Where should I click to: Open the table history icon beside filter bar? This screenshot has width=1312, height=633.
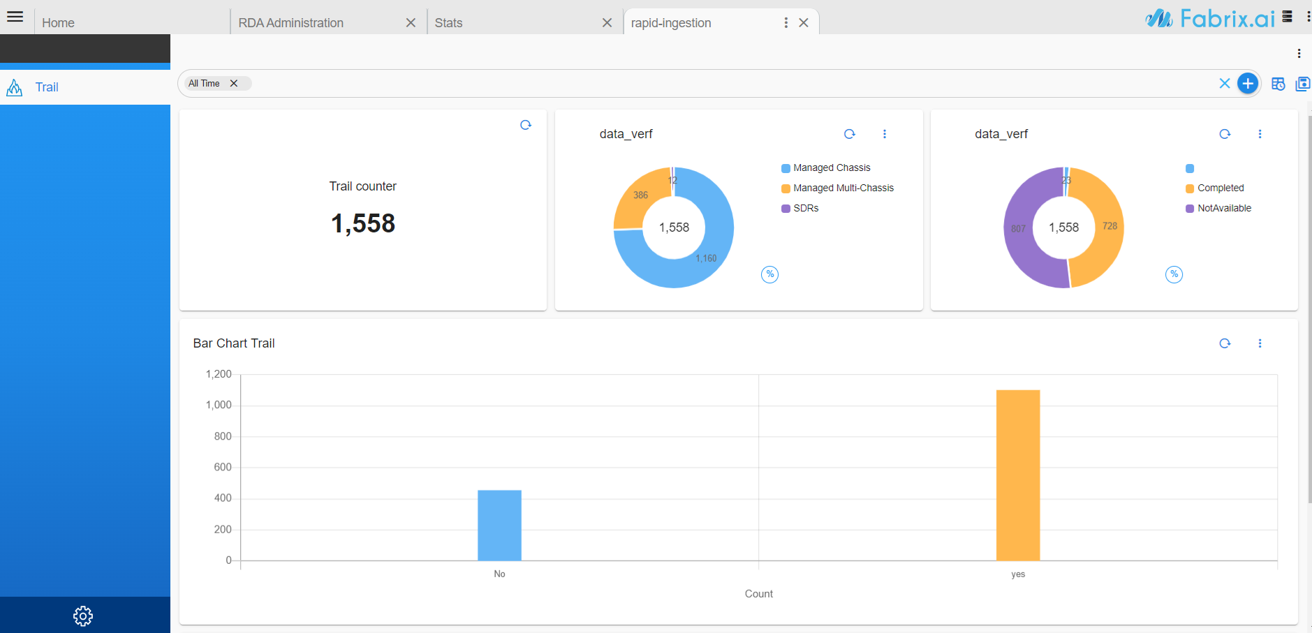click(1278, 83)
